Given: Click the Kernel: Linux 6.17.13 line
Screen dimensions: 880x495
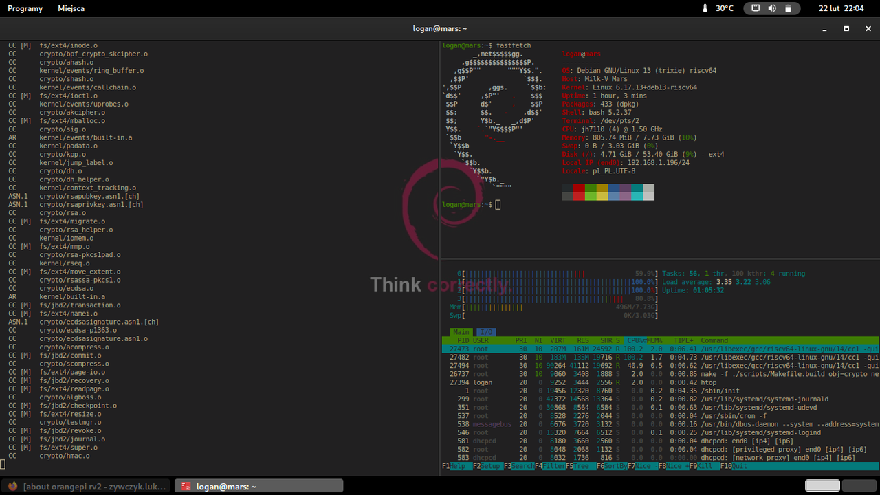Looking at the screenshot, I should click(x=630, y=87).
